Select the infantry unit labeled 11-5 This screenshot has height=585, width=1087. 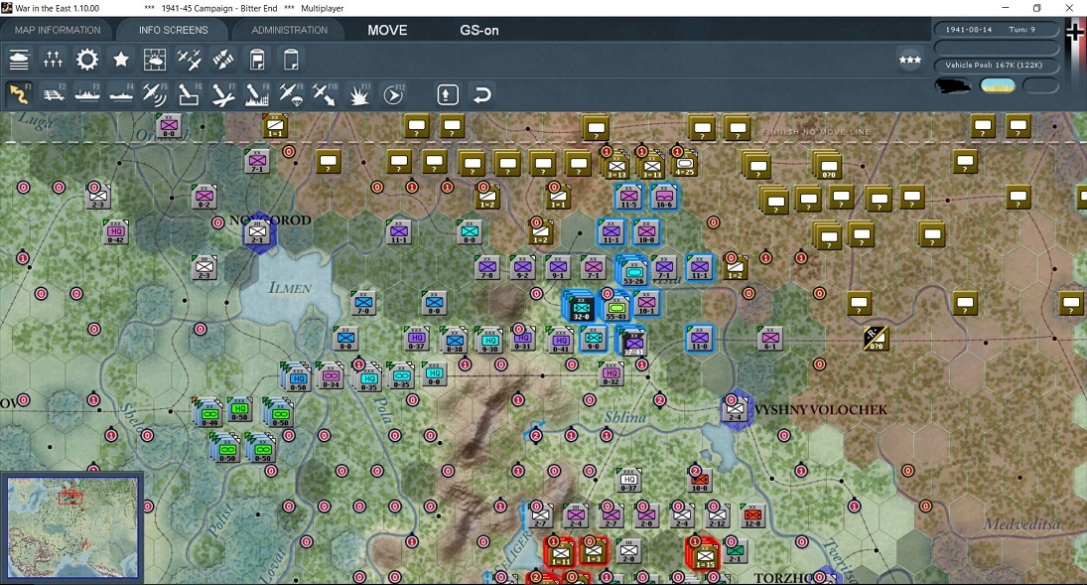pyautogui.click(x=628, y=197)
